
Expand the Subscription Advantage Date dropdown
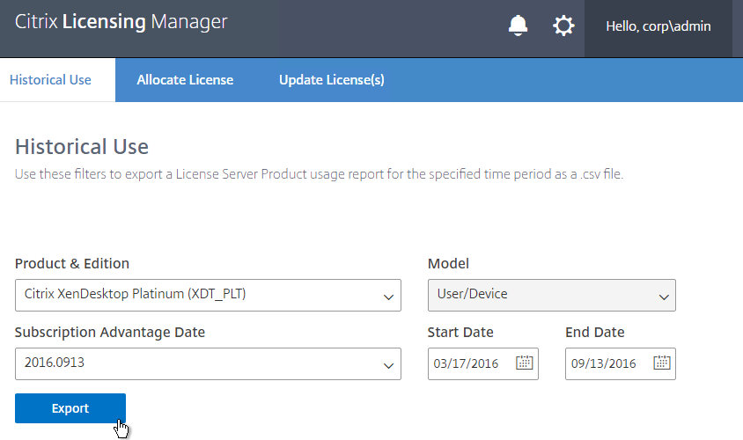208,363
